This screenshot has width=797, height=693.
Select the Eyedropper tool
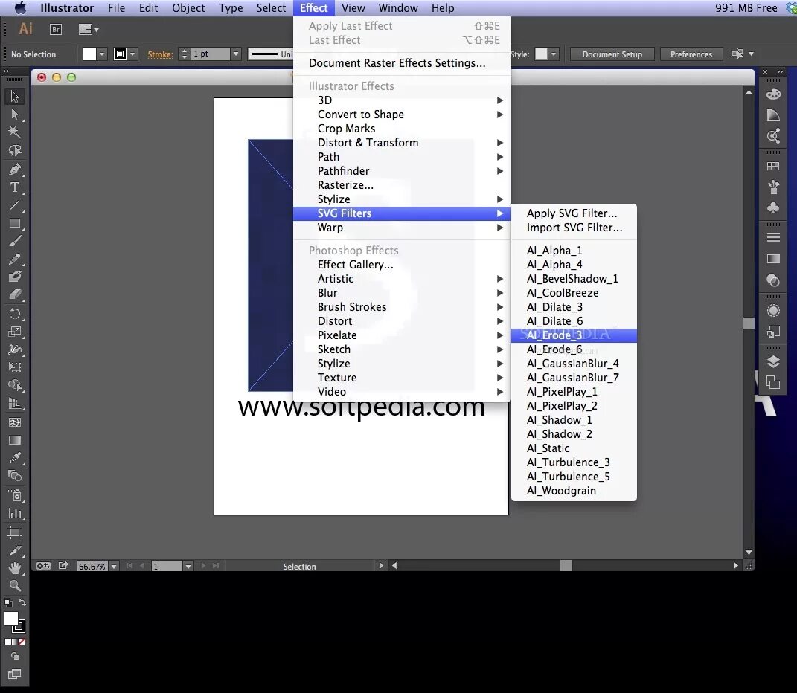tap(15, 458)
